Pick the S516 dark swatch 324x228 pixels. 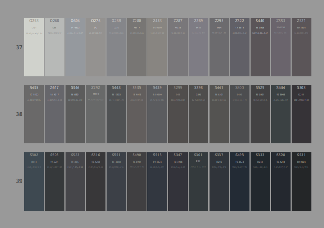click(x=95, y=181)
